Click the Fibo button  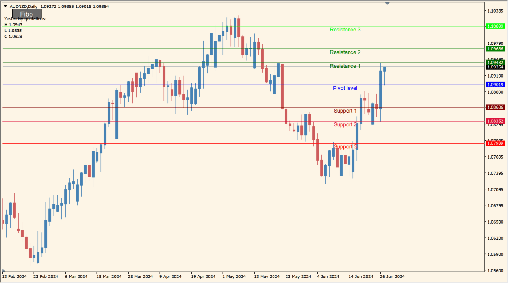coord(26,14)
